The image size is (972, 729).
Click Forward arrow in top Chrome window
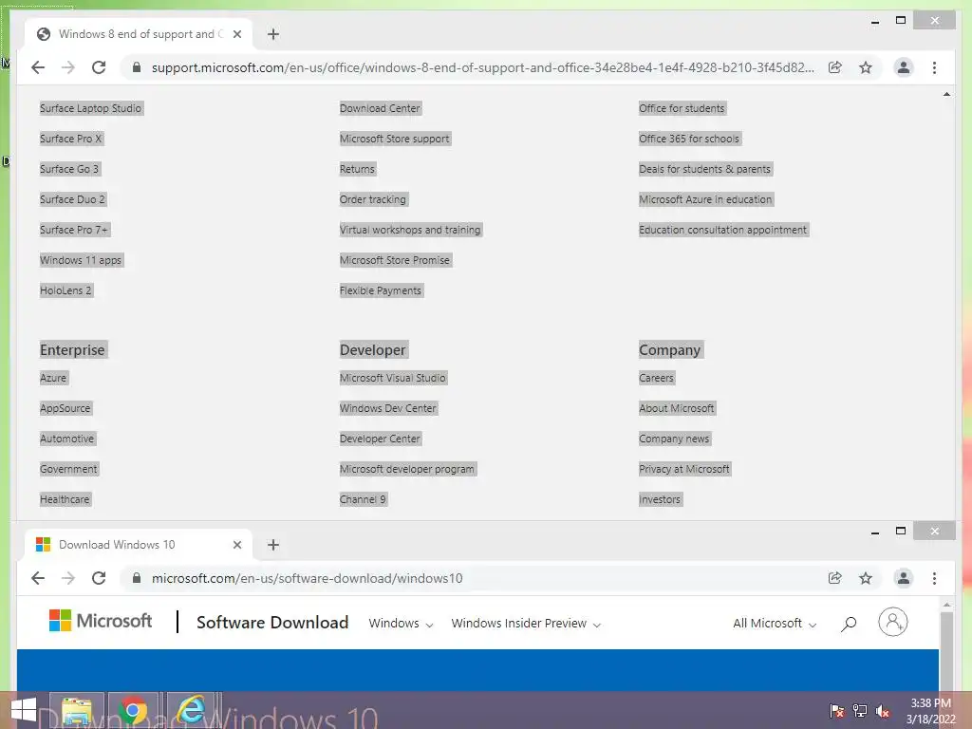[x=68, y=67]
